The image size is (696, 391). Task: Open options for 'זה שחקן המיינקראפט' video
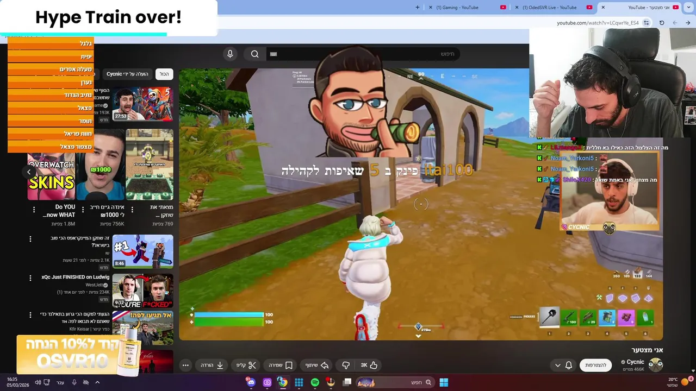(x=30, y=239)
